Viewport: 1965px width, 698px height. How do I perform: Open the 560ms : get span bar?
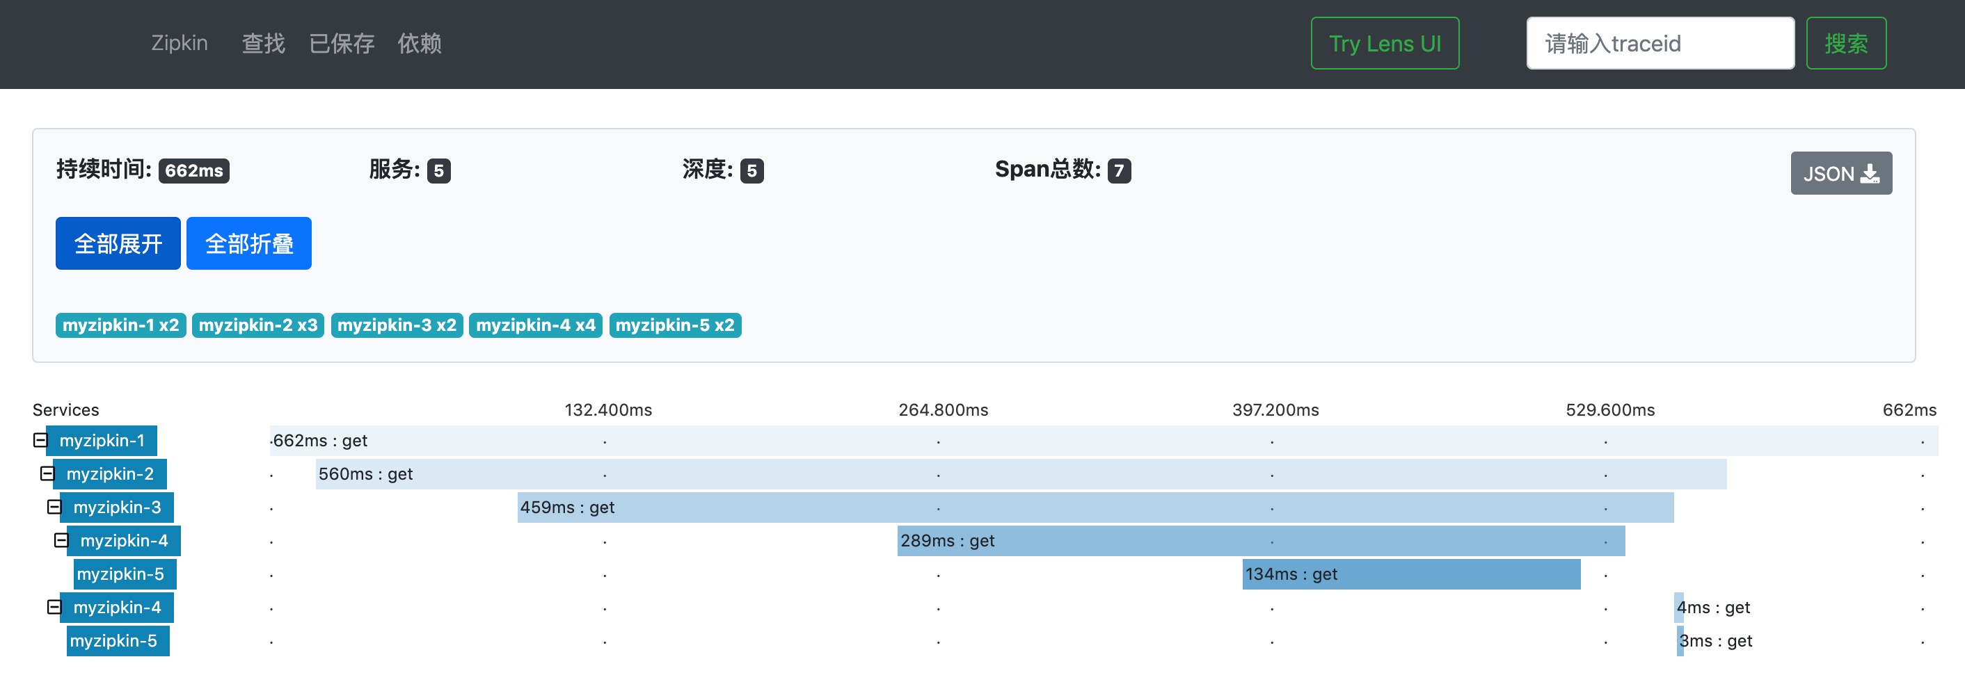pos(1021,475)
